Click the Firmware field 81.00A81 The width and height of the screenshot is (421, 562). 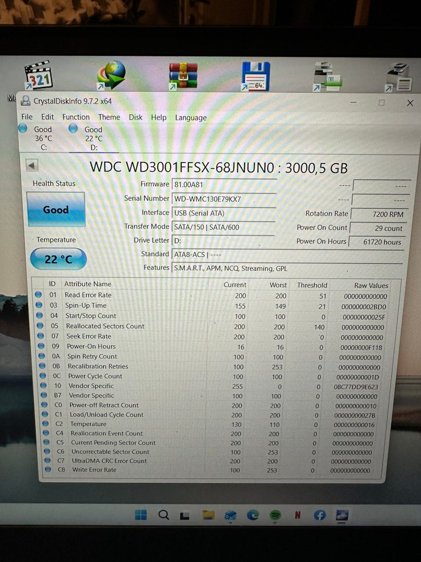coord(224,185)
